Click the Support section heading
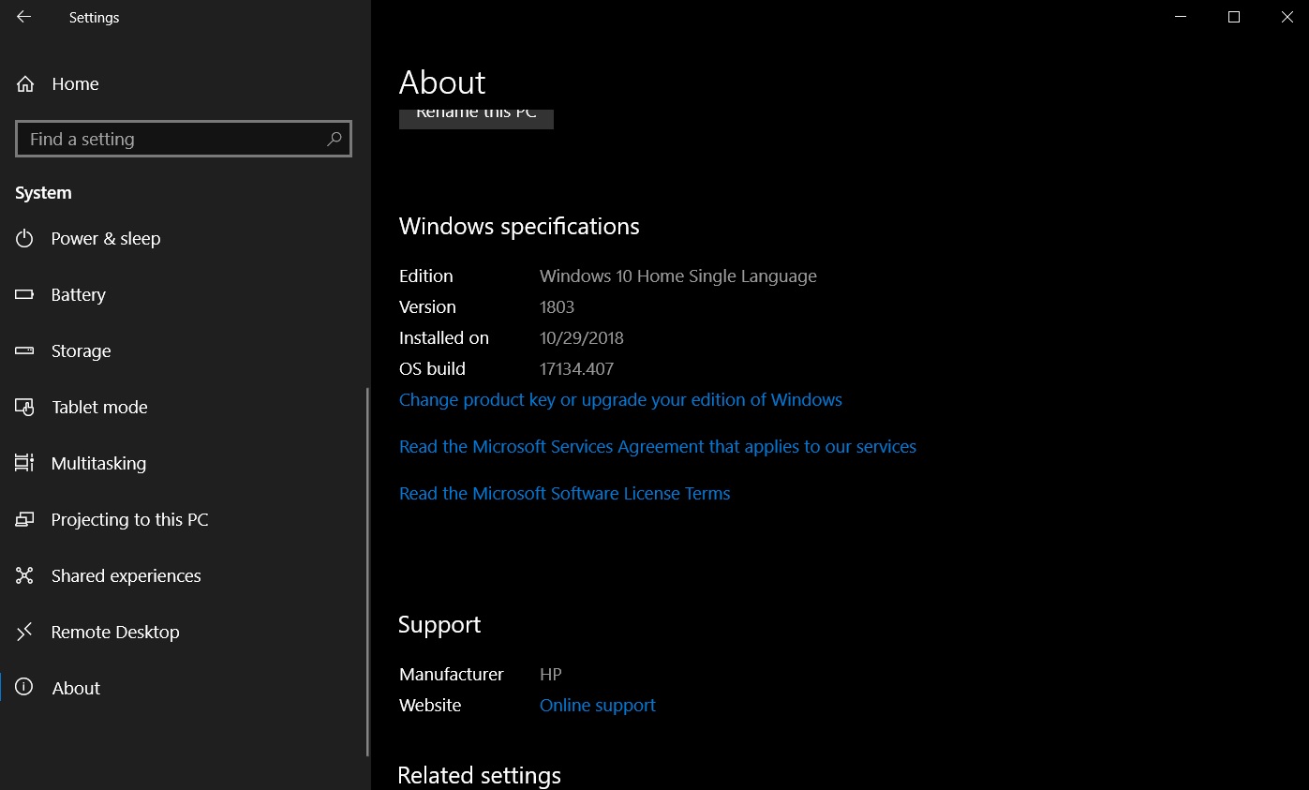The height and width of the screenshot is (790, 1309). [439, 625]
